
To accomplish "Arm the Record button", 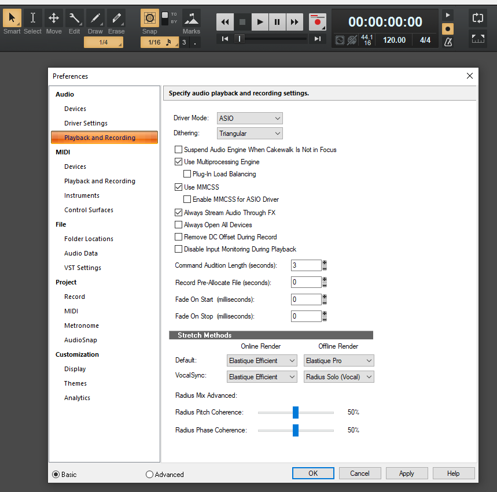I will tap(317, 22).
